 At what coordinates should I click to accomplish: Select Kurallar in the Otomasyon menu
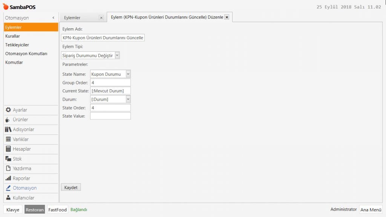pos(12,36)
